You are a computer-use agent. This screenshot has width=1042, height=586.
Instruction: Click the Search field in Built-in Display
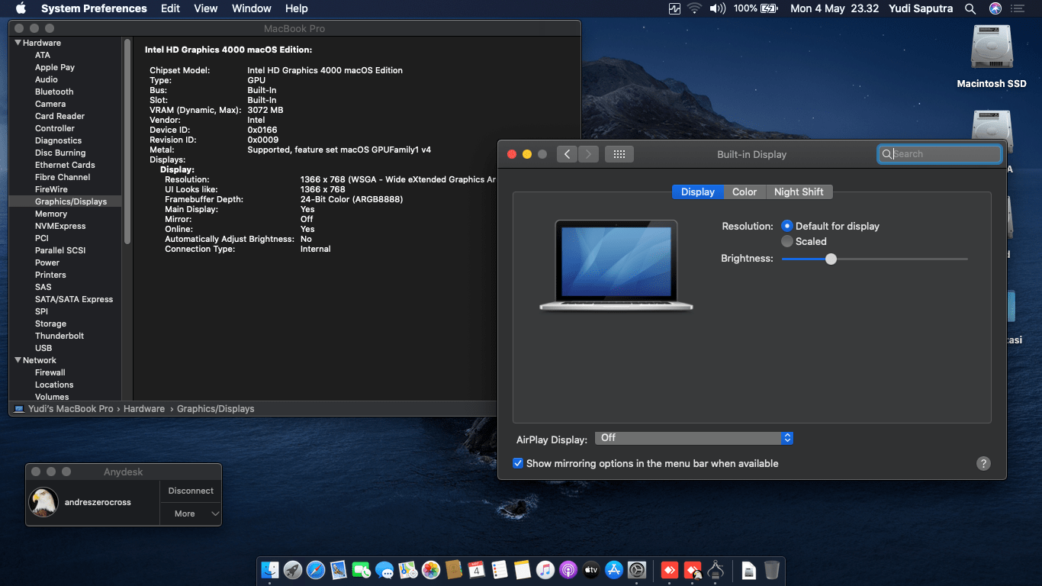[940, 154]
